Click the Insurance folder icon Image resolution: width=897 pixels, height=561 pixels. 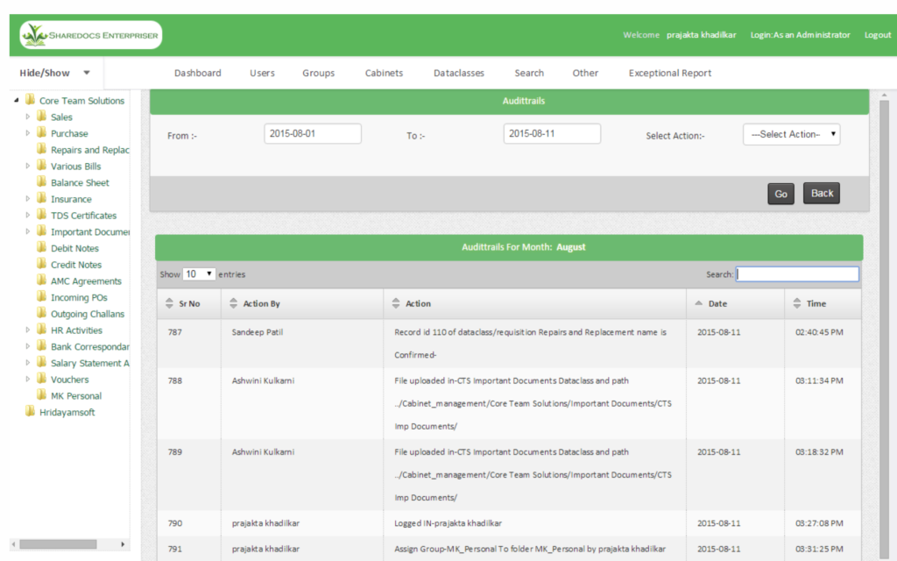(42, 198)
